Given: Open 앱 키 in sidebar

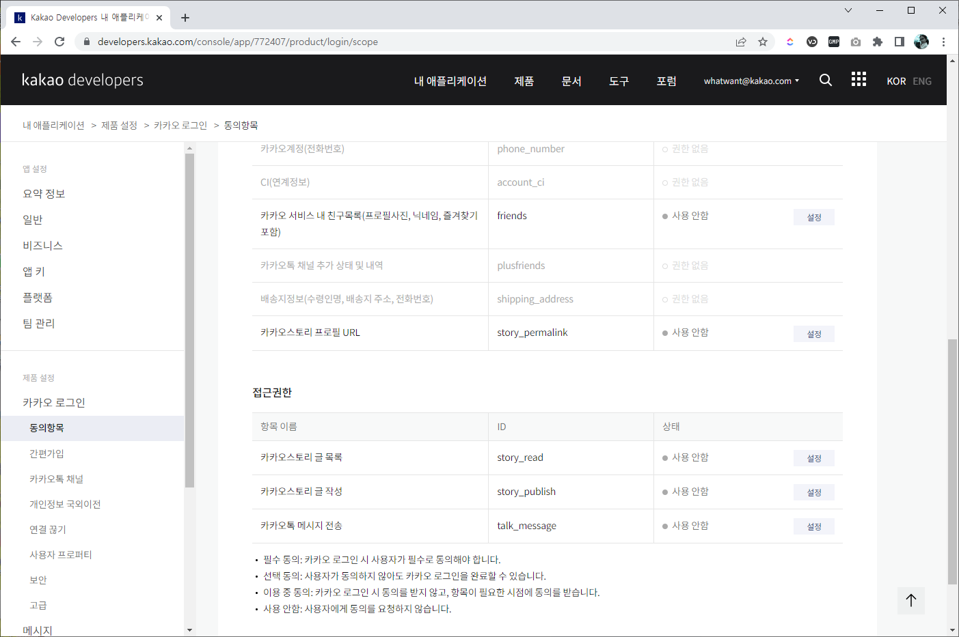Looking at the screenshot, I should [33, 271].
